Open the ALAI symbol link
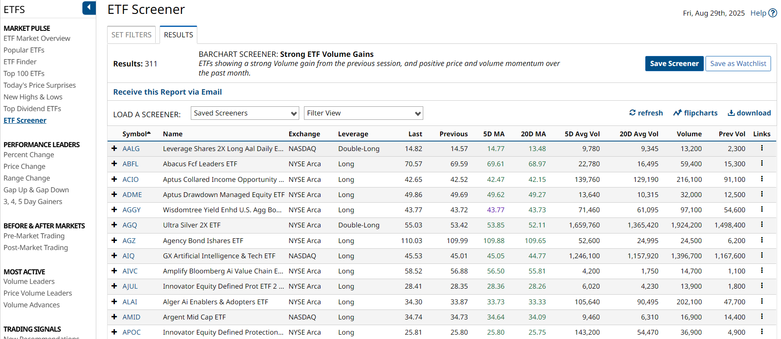Image resolution: width=781 pixels, height=339 pixels. [130, 302]
